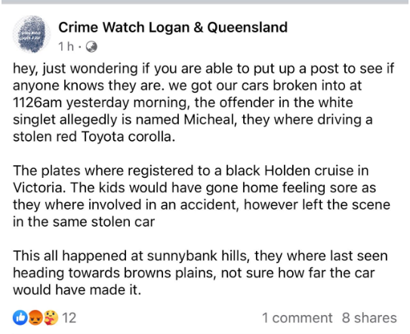410x334 pixels.
Task: Open the 1h post timestamp
Action: tap(66, 47)
